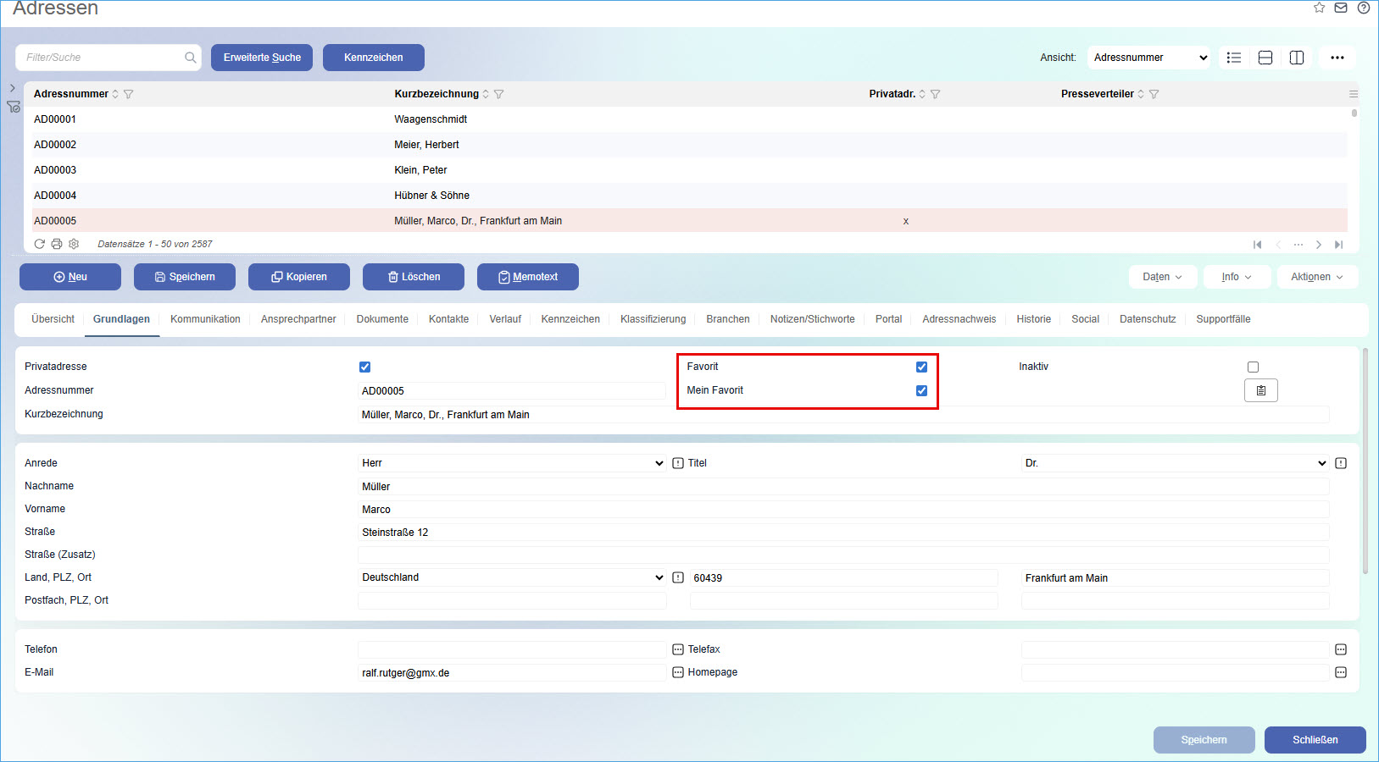Open the filter settings icon at left
1379x762 pixels.
point(14,107)
